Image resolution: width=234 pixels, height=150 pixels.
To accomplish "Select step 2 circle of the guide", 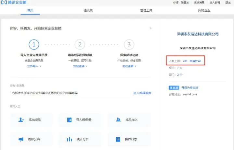I will coord(80,44).
